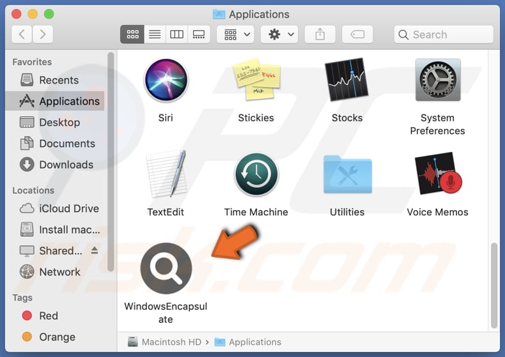Select the Stocks app icon
This screenshot has width=505, height=357.
pyautogui.click(x=346, y=80)
